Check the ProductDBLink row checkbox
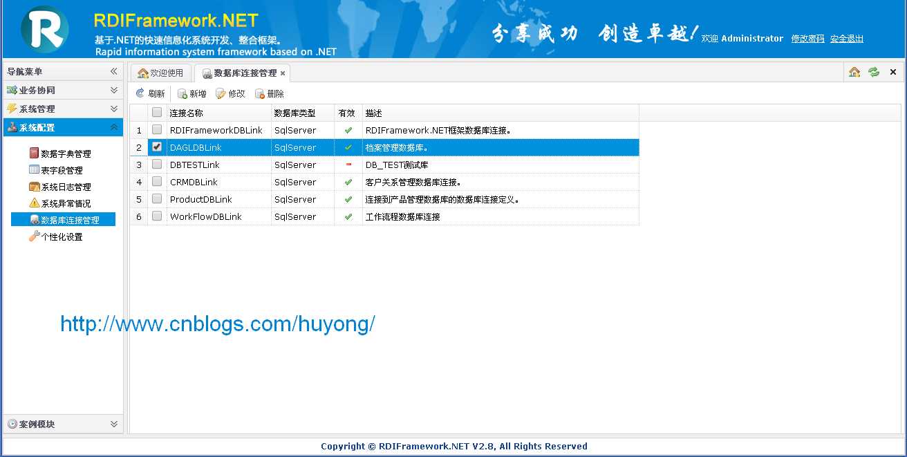The image size is (907, 457). click(157, 198)
